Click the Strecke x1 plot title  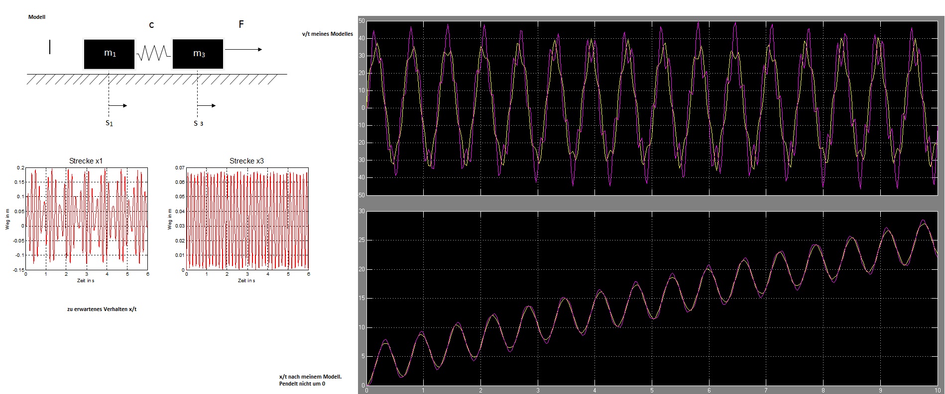pos(86,161)
